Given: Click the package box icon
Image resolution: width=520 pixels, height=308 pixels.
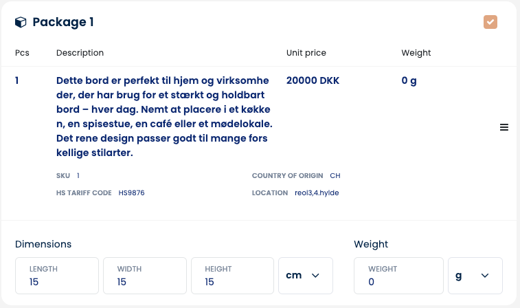Looking at the screenshot, I should 21,22.
